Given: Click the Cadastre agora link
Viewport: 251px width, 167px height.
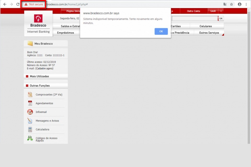Looking at the screenshot, I should click(x=44, y=68).
